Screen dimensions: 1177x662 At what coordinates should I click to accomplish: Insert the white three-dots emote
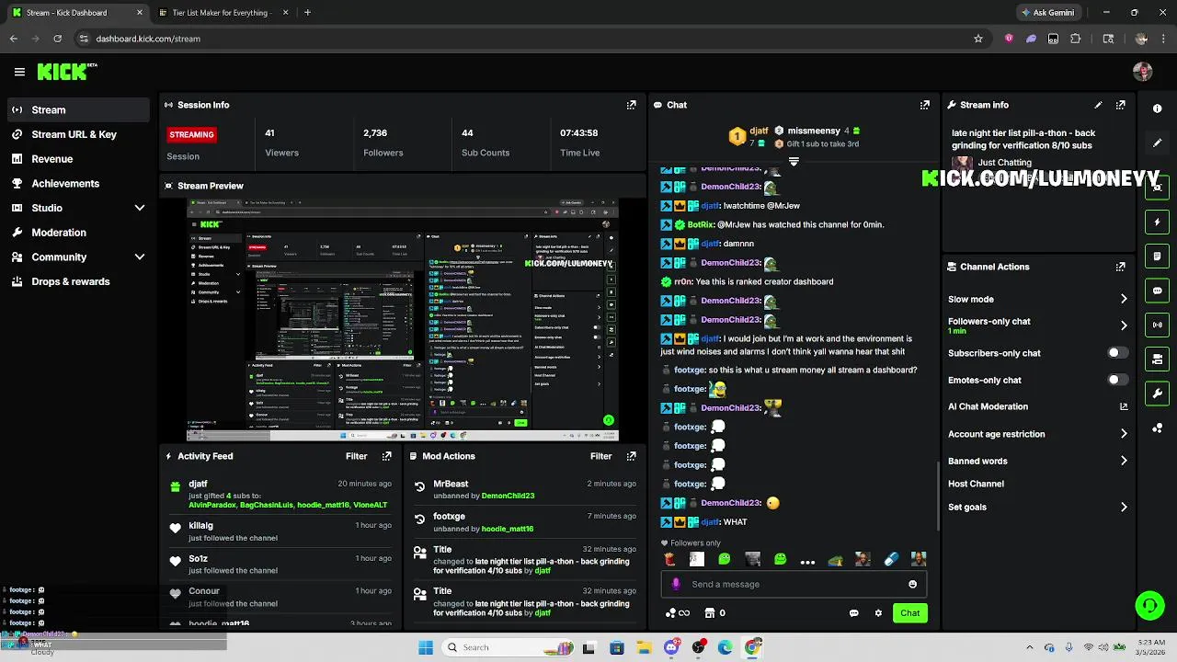[x=807, y=561]
